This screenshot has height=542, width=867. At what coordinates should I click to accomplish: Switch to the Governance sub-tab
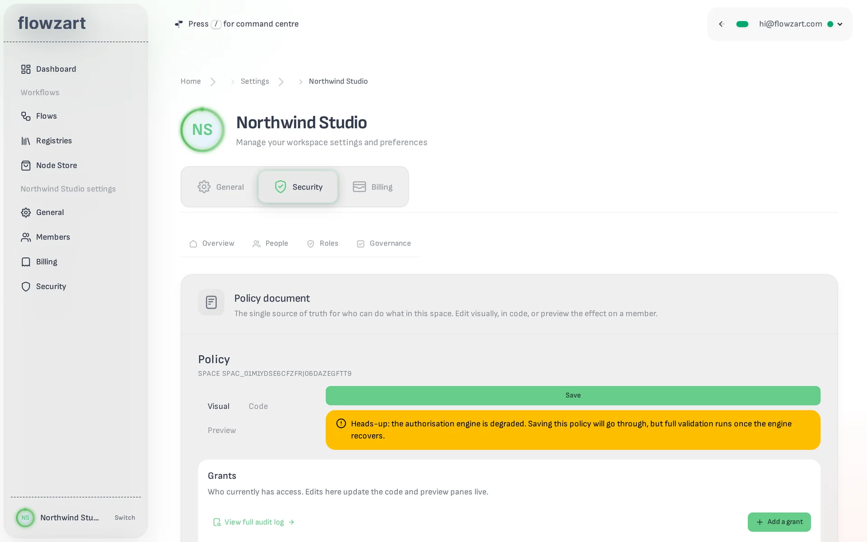pos(384,243)
